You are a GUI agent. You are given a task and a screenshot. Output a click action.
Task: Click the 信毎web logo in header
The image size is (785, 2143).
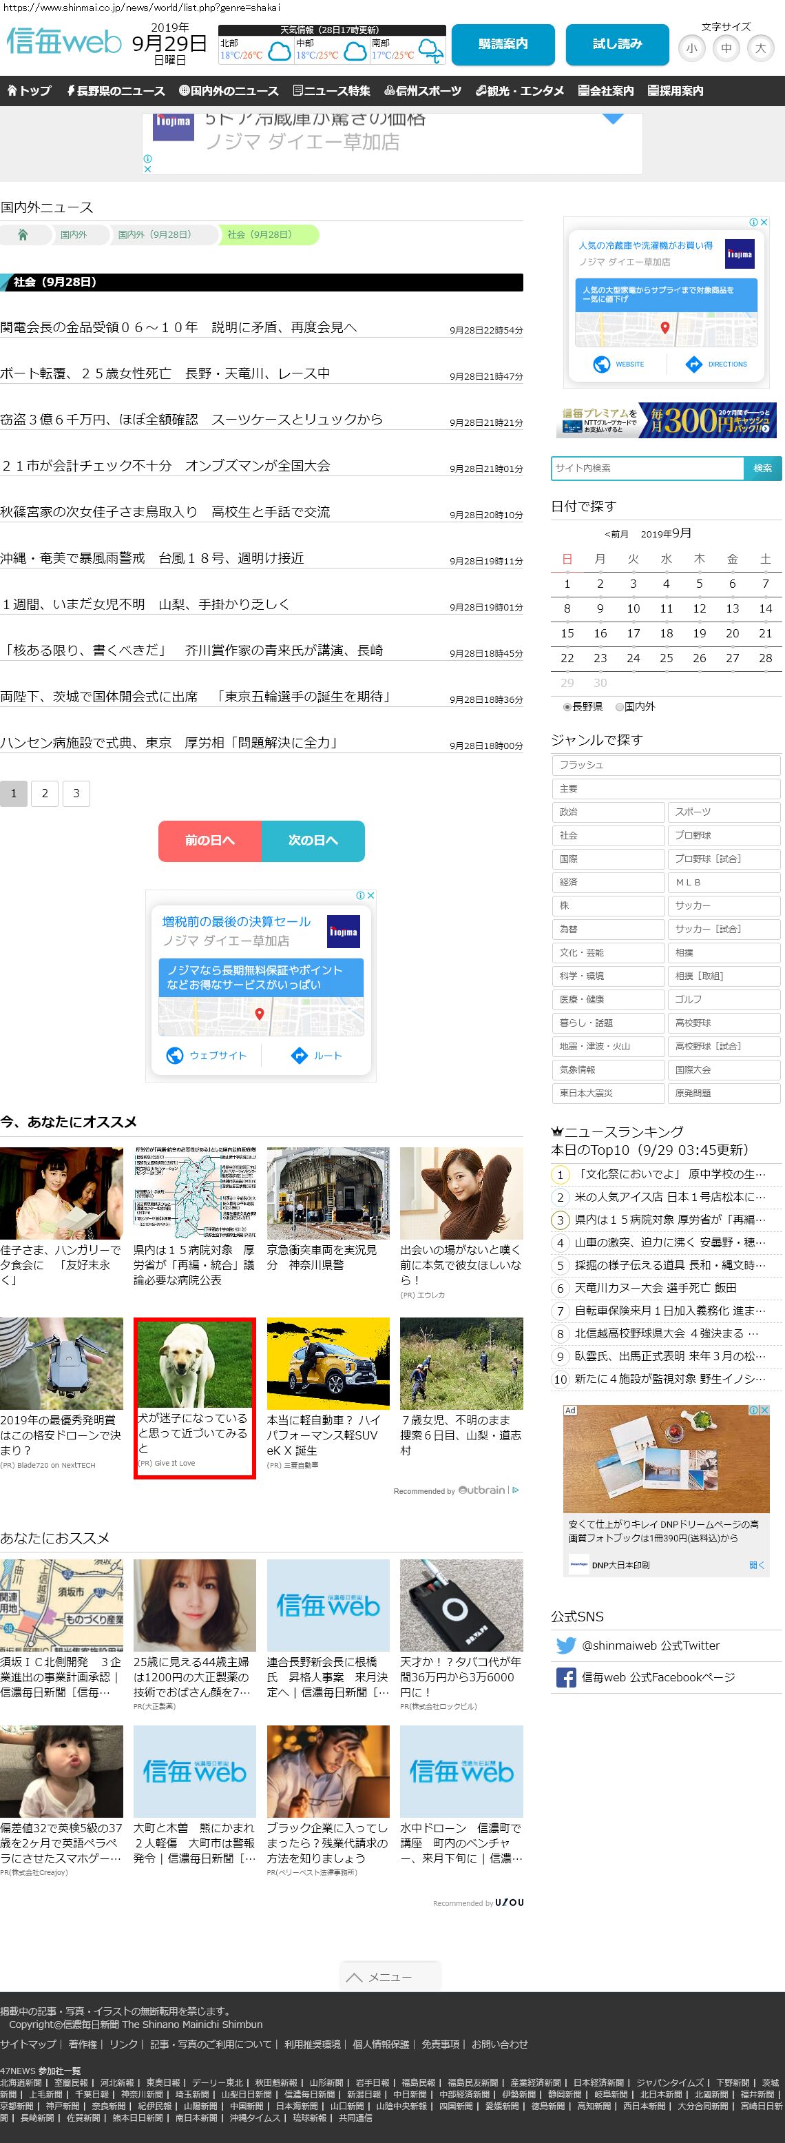coord(64,41)
